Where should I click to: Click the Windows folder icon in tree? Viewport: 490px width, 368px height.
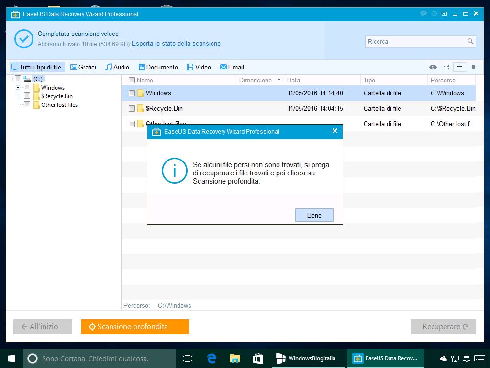(36, 88)
